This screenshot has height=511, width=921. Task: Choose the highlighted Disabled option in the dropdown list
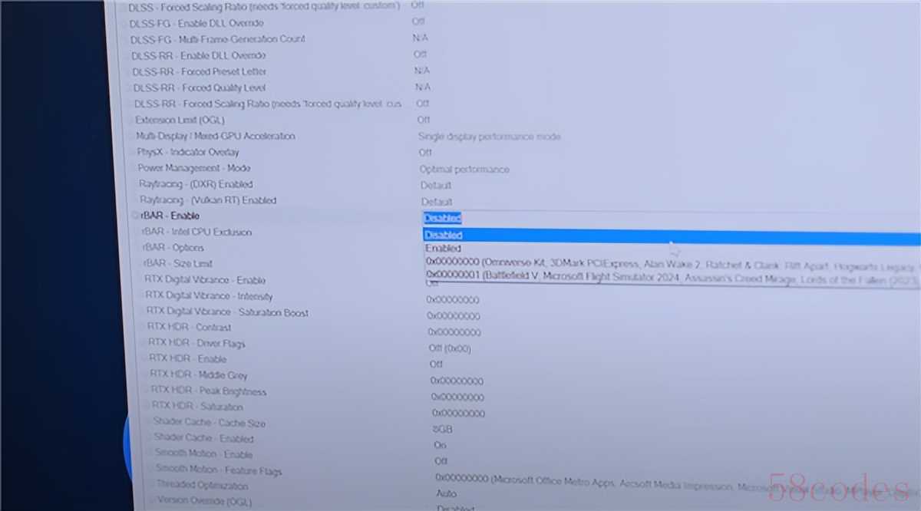click(672, 236)
